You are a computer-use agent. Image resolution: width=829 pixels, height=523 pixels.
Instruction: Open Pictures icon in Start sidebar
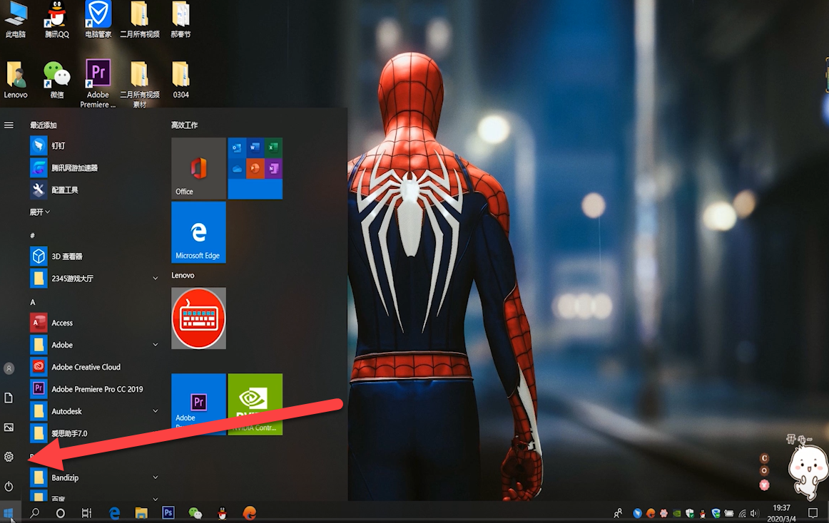click(x=9, y=427)
